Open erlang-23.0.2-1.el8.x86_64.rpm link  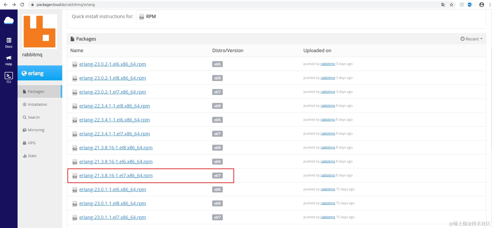click(x=113, y=78)
